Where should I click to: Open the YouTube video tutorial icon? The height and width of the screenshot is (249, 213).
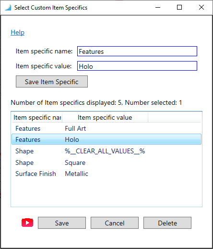[27, 223]
